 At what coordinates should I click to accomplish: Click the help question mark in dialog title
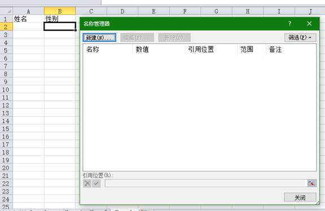coord(290,24)
